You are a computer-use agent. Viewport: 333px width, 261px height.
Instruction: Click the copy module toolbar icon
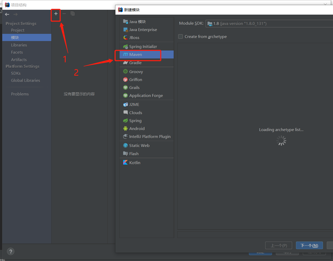pos(73,14)
